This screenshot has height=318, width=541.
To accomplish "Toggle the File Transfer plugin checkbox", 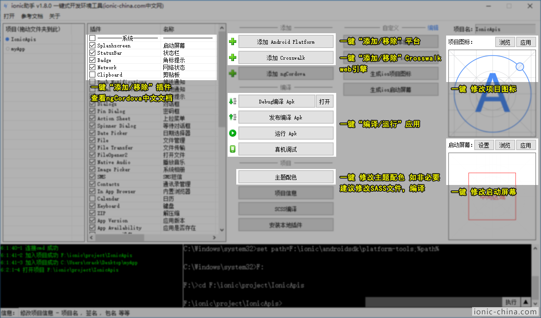I will click(x=92, y=148).
